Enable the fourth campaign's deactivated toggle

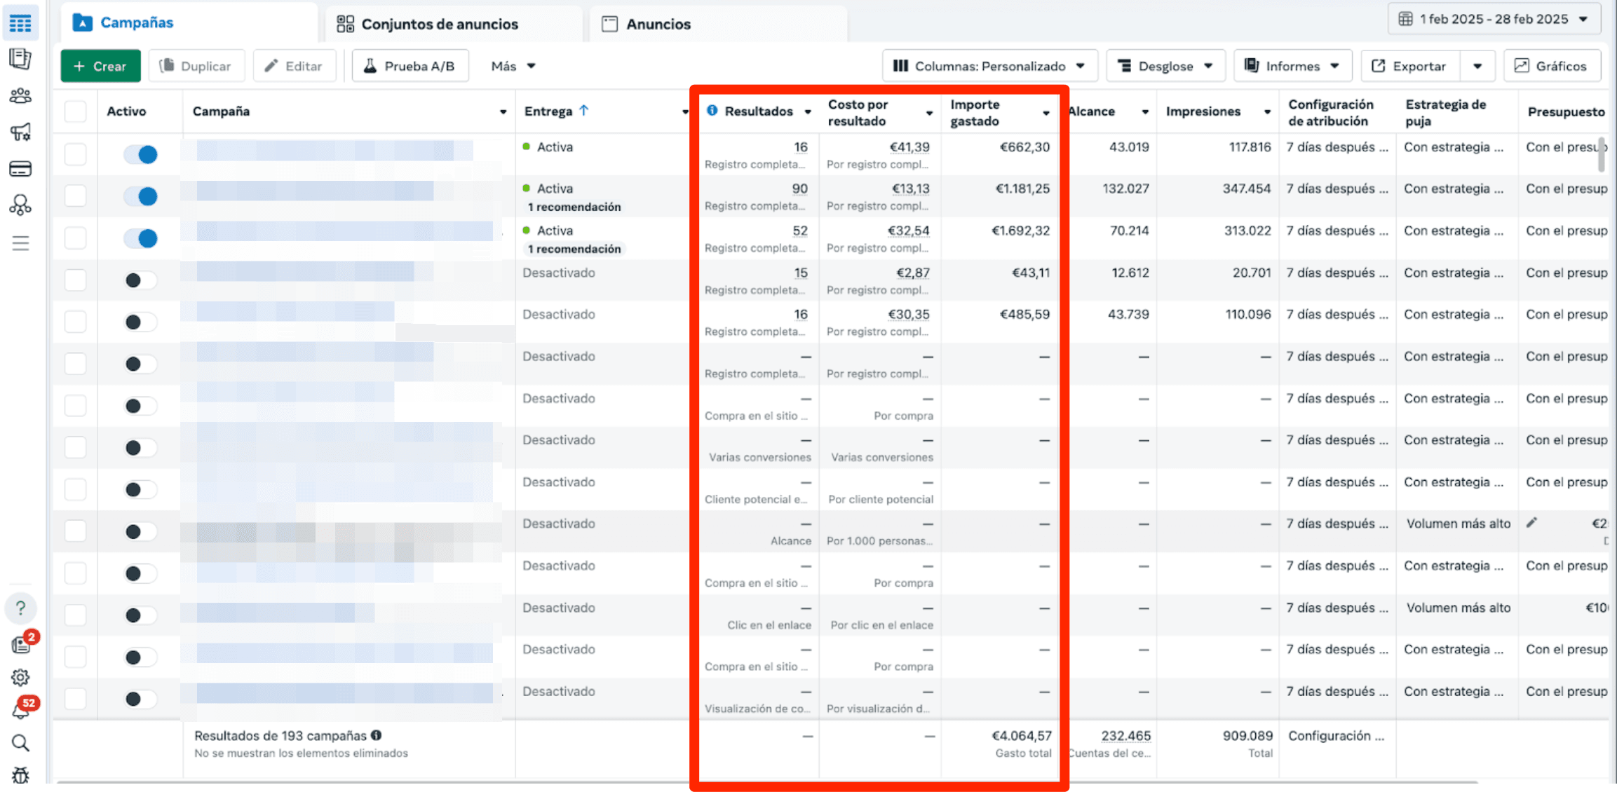(x=140, y=280)
